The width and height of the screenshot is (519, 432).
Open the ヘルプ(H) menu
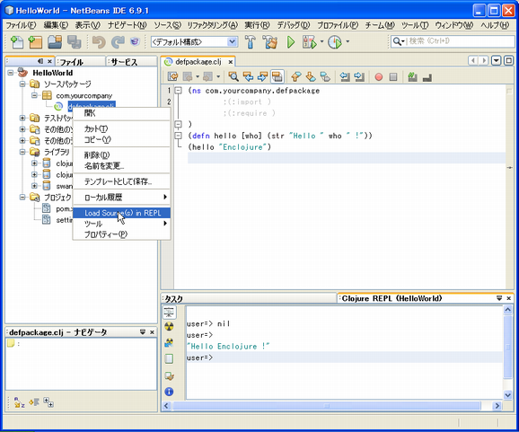[x=495, y=25]
